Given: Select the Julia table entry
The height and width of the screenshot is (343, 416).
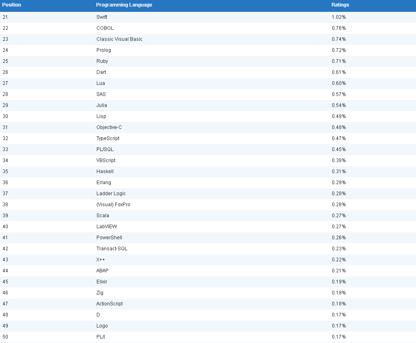Looking at the screenshot, I should [102, 105].
